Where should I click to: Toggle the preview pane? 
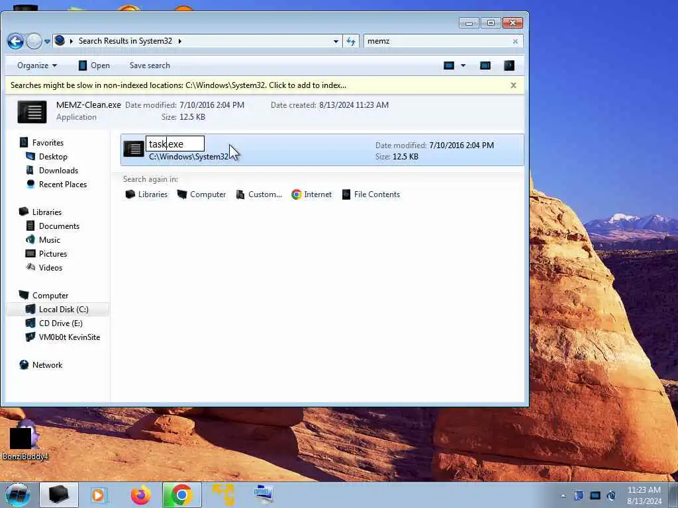pyautogui.click(x=485, y=65)
